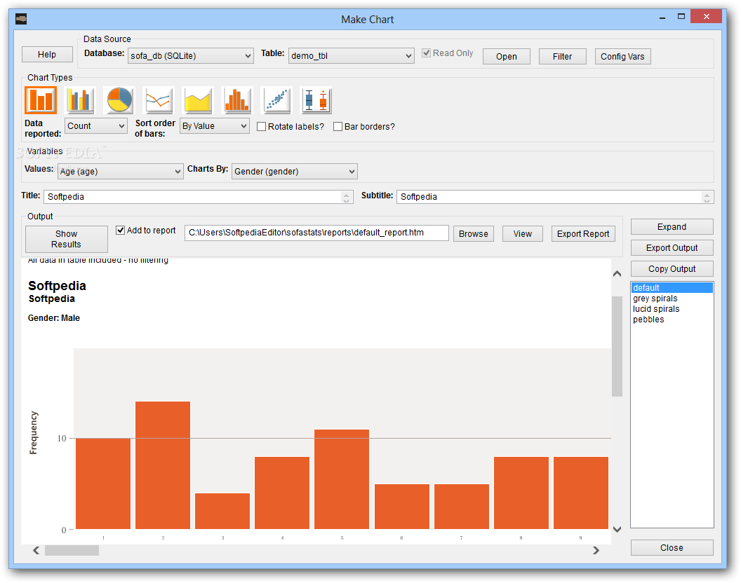This screenshot has height=583, width=741.
Task: Click the tallest bar for category 2
Action: coord(163,465)
